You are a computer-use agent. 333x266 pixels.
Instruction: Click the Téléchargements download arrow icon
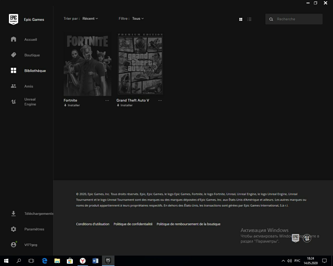coord(14,214)
